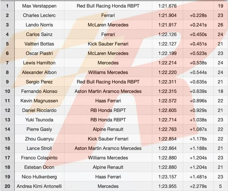The width and height of the screenshot is (228, 191).
Task: Select Valtteri Bottas row name
Action: pos(39,44)
